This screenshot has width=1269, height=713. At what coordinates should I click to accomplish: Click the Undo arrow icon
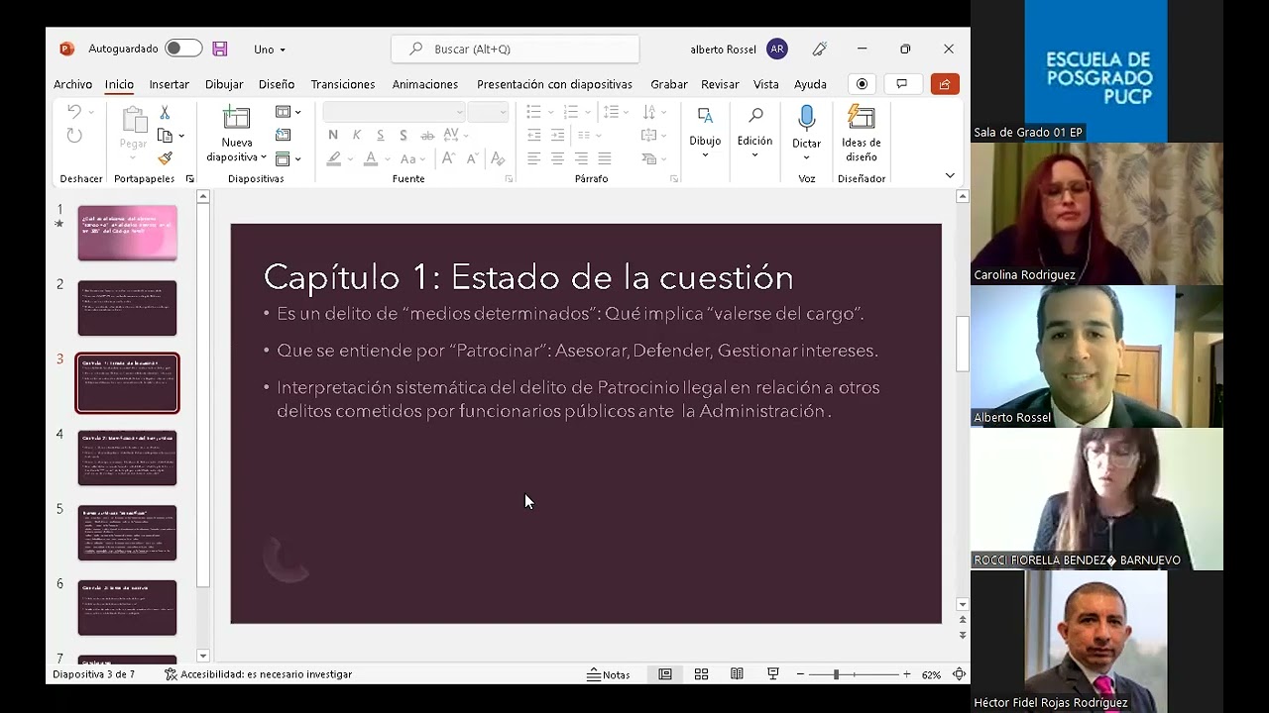click(74, 112)
